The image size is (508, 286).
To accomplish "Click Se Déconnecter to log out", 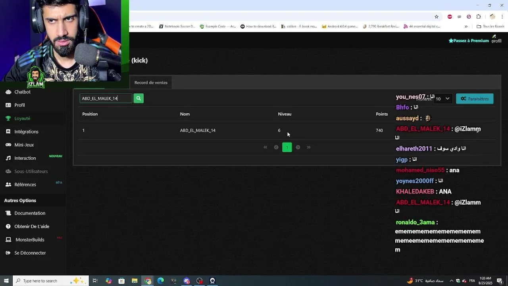I will [30, 253].
